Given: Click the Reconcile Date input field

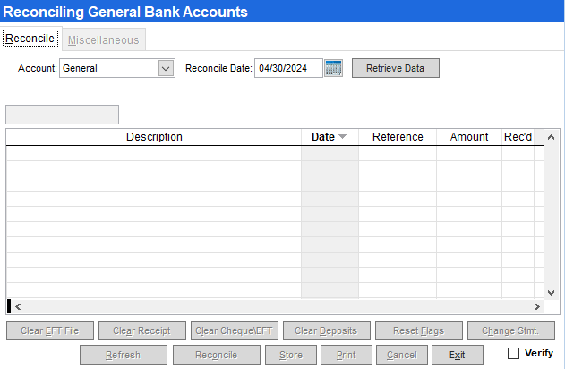Looking at the screenshot, I should tap(288, 68).
